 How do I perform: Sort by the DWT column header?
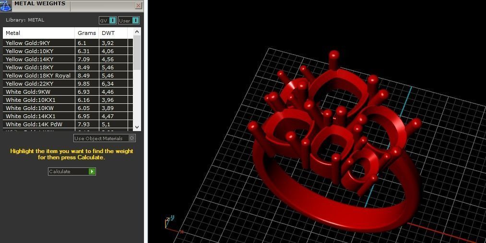pyautogui.click(x=113, y=33)
